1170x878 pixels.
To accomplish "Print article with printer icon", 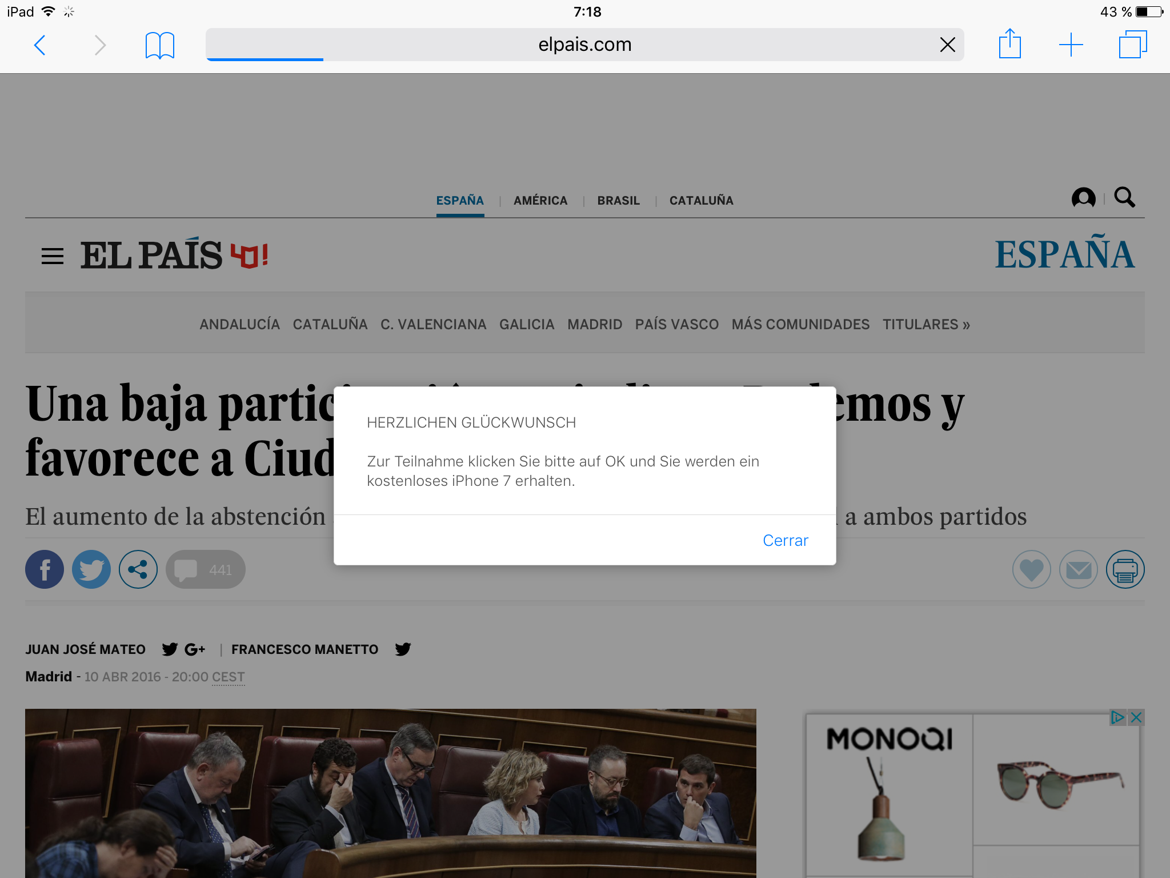I will click(1125, 569).
